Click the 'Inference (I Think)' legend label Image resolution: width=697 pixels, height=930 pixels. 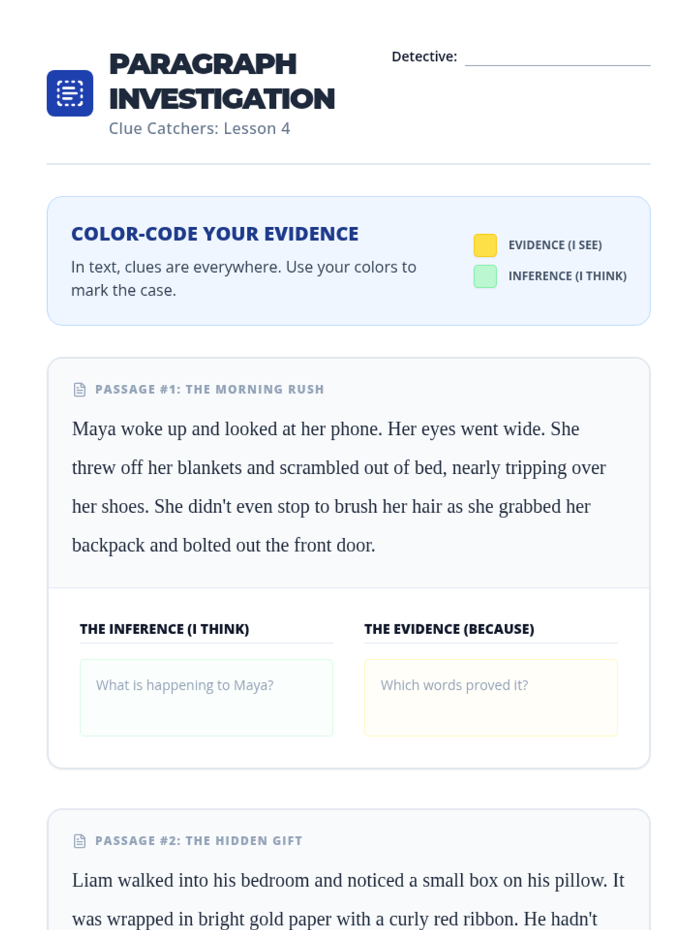click(567, 276)
